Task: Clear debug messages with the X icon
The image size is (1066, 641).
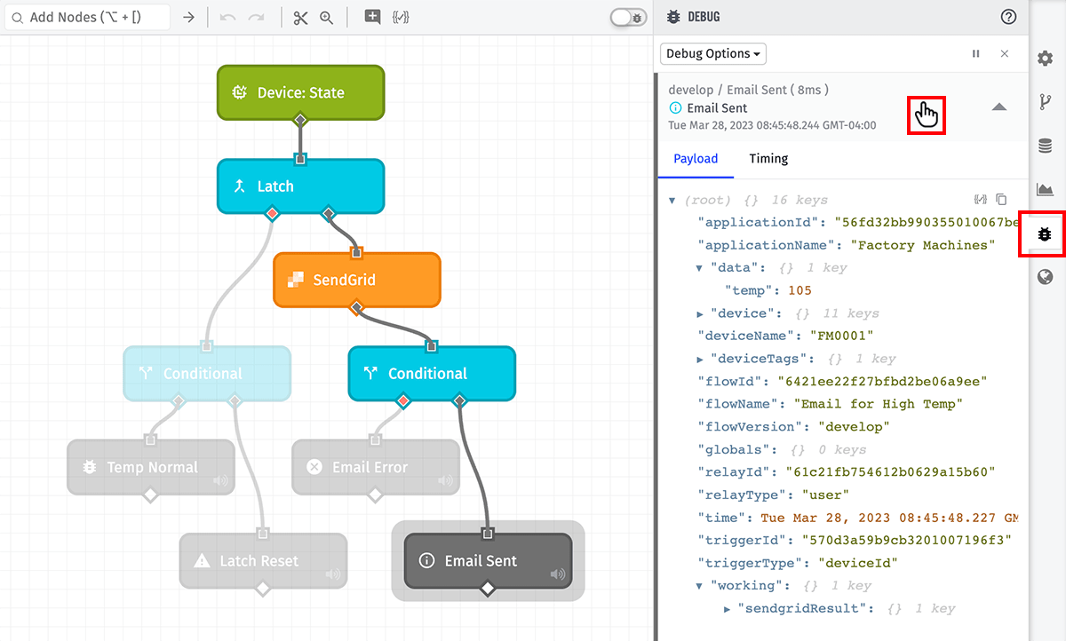Action: (x=1005, y=53)
